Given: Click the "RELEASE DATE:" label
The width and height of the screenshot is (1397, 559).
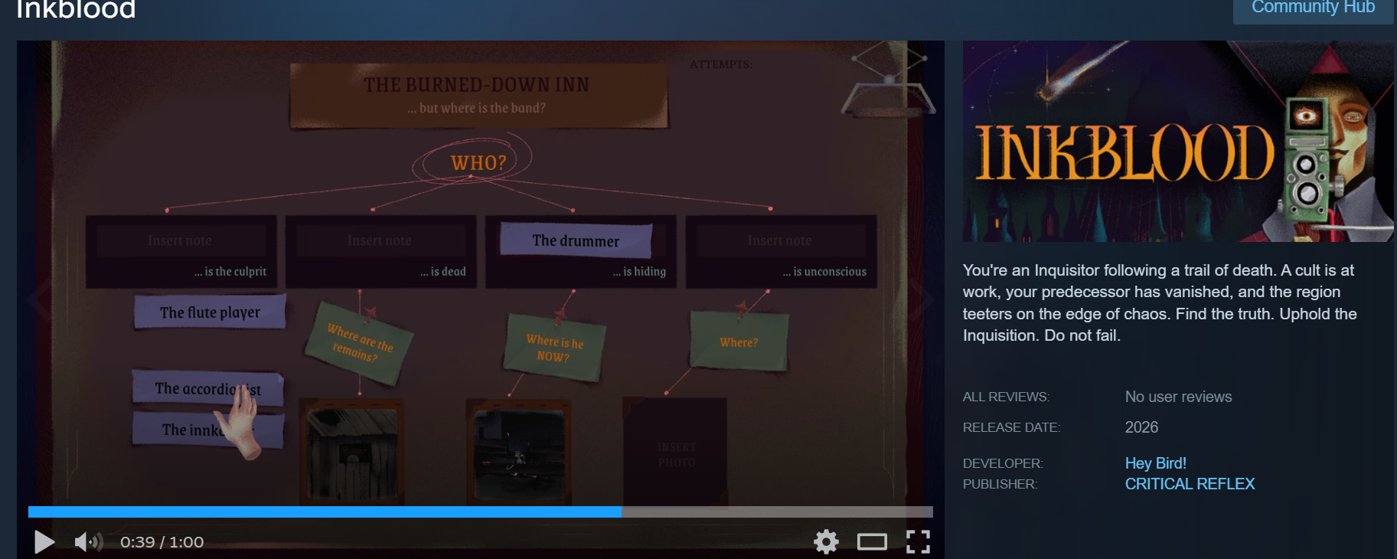Looking at the screenshot, I should (1011, 427).
